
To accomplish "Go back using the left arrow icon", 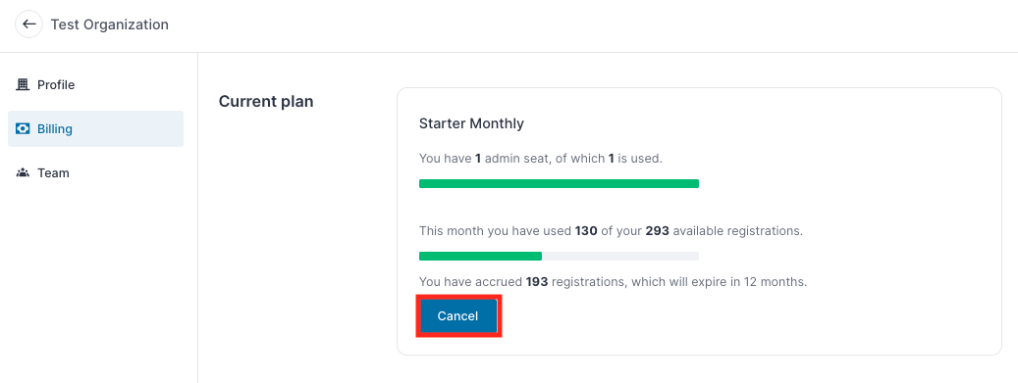I will [28, 24].
